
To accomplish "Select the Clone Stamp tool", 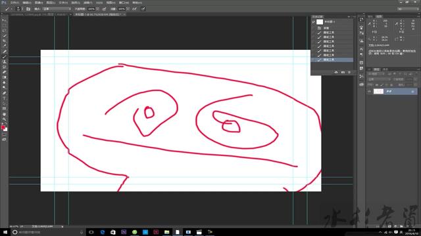I will pos(4,62).
